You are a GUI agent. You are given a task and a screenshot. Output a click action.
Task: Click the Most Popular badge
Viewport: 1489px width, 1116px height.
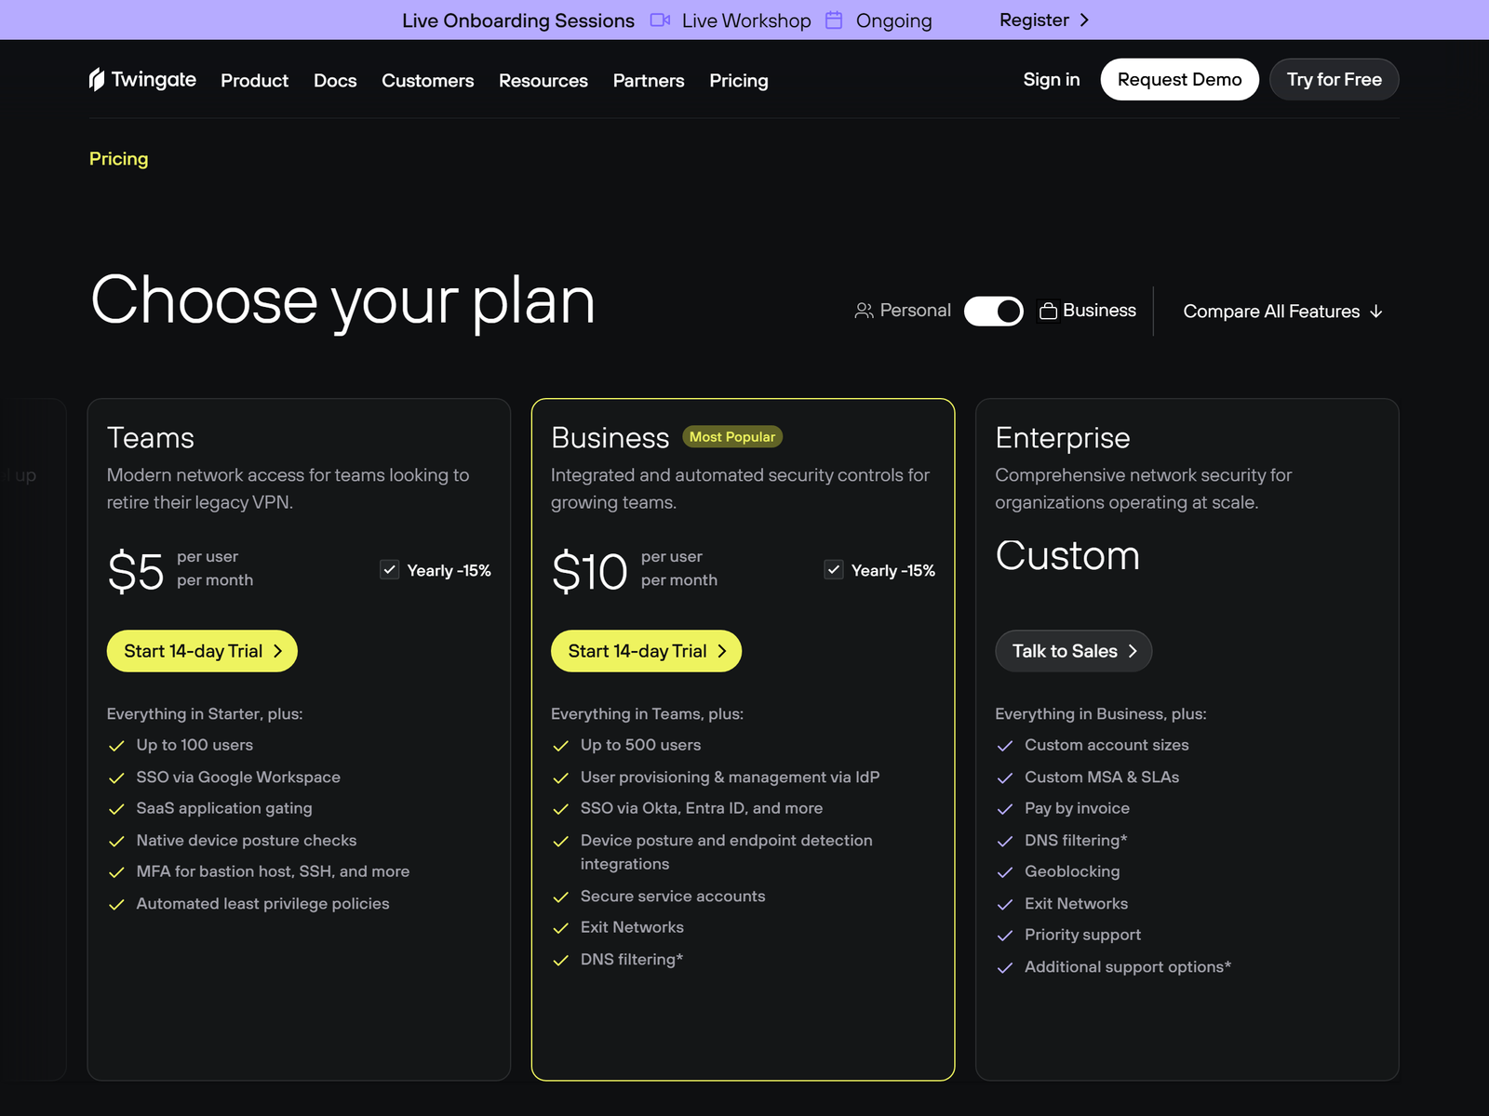pyautogui.click(x=732, y=437)
